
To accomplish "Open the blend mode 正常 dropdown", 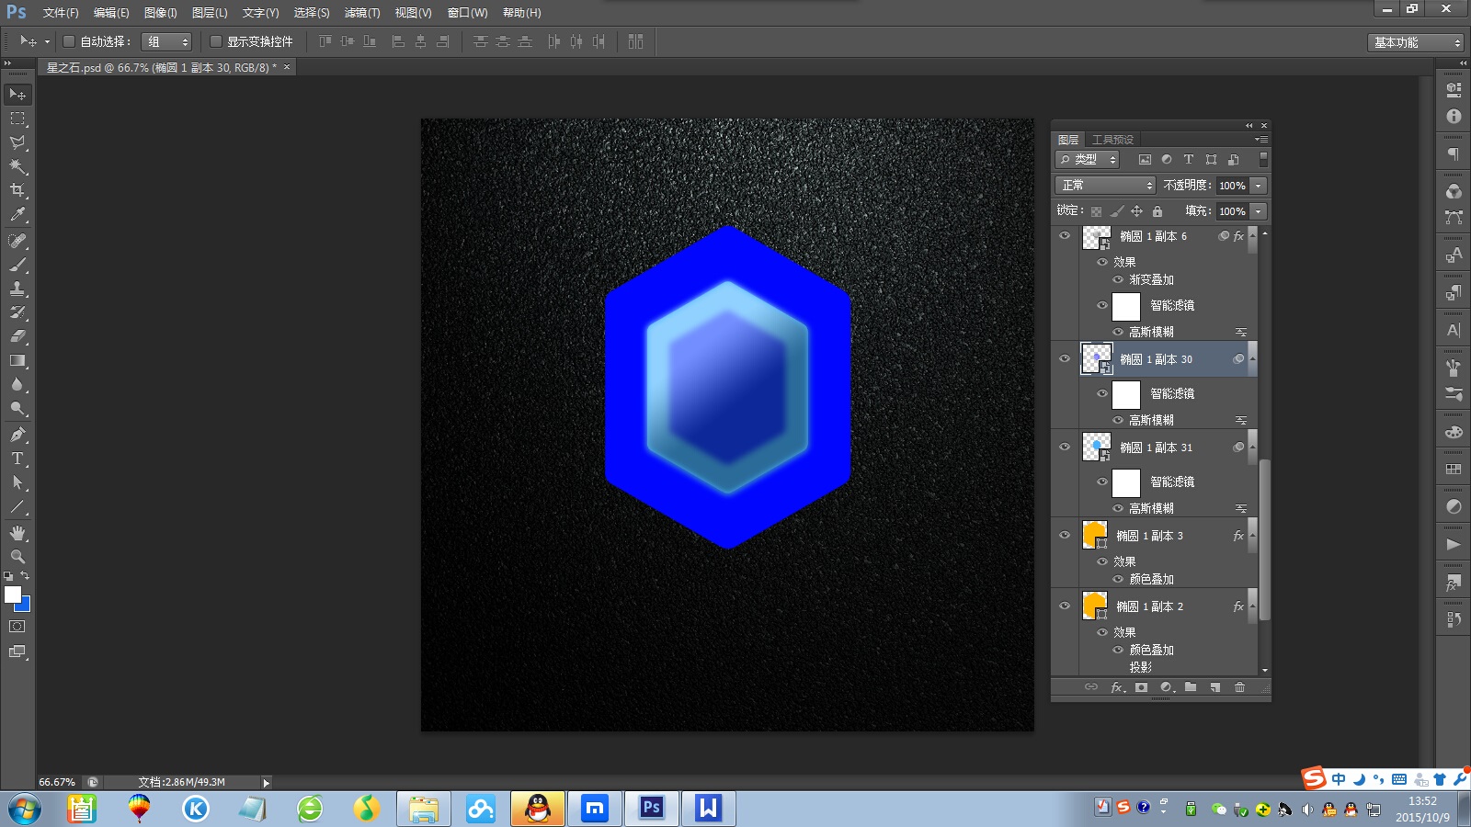I will pyautogui.click(x=1104, y=186).
